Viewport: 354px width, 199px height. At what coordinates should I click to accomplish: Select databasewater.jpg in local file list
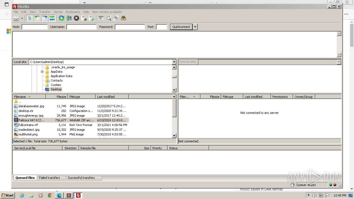(71, 106)
